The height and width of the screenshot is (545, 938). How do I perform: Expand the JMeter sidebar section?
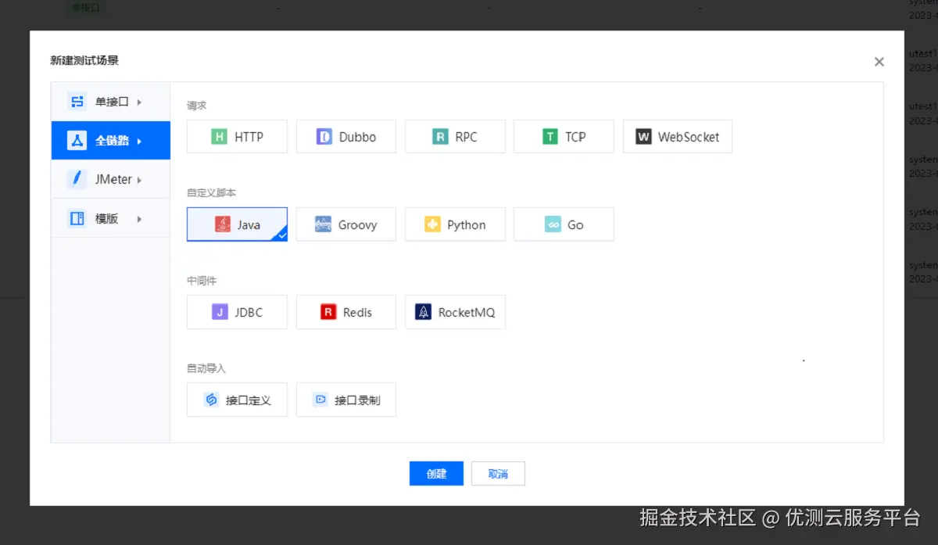click(x=110, y=179)
